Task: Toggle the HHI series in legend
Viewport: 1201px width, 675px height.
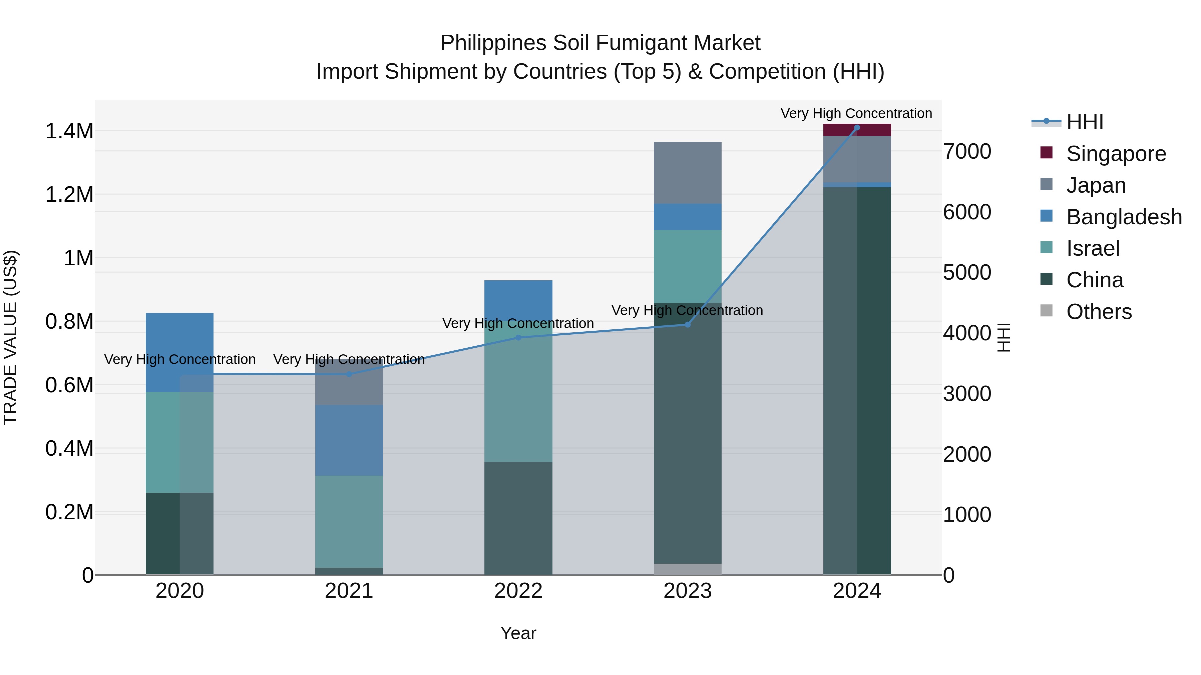Action: (1068, 122)
